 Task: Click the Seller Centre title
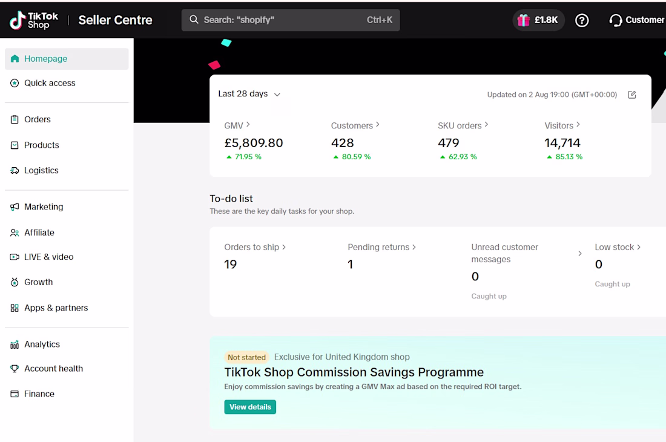[115, 20]
